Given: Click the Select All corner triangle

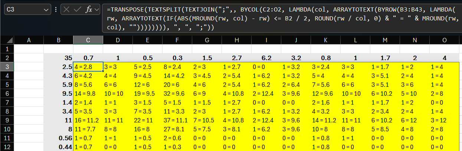Looking at the screenshot, I should coord(7,40).
